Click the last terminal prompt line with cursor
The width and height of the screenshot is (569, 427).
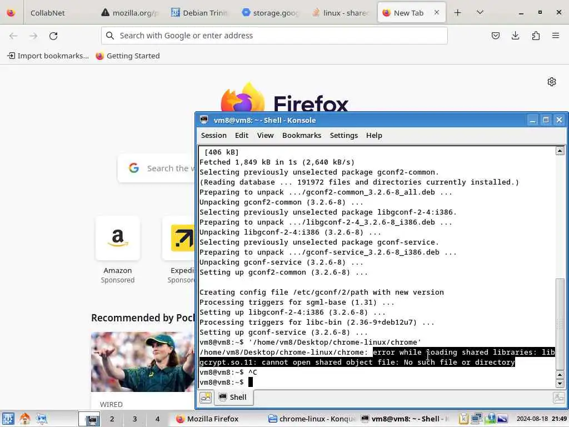(x=226, y=383)
